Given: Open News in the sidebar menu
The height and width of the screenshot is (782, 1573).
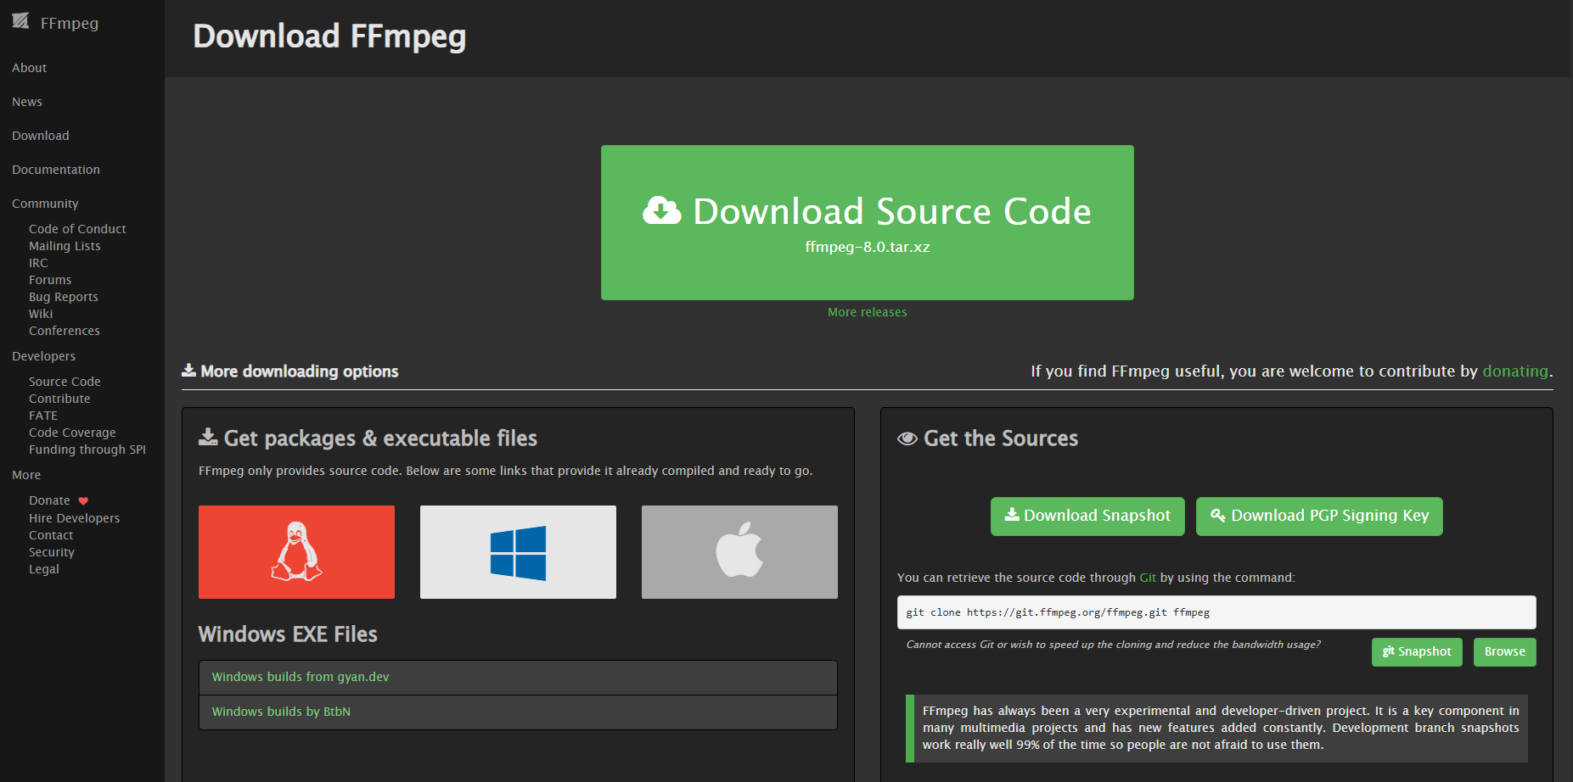Looking at the screenshot, I should 27,102.
